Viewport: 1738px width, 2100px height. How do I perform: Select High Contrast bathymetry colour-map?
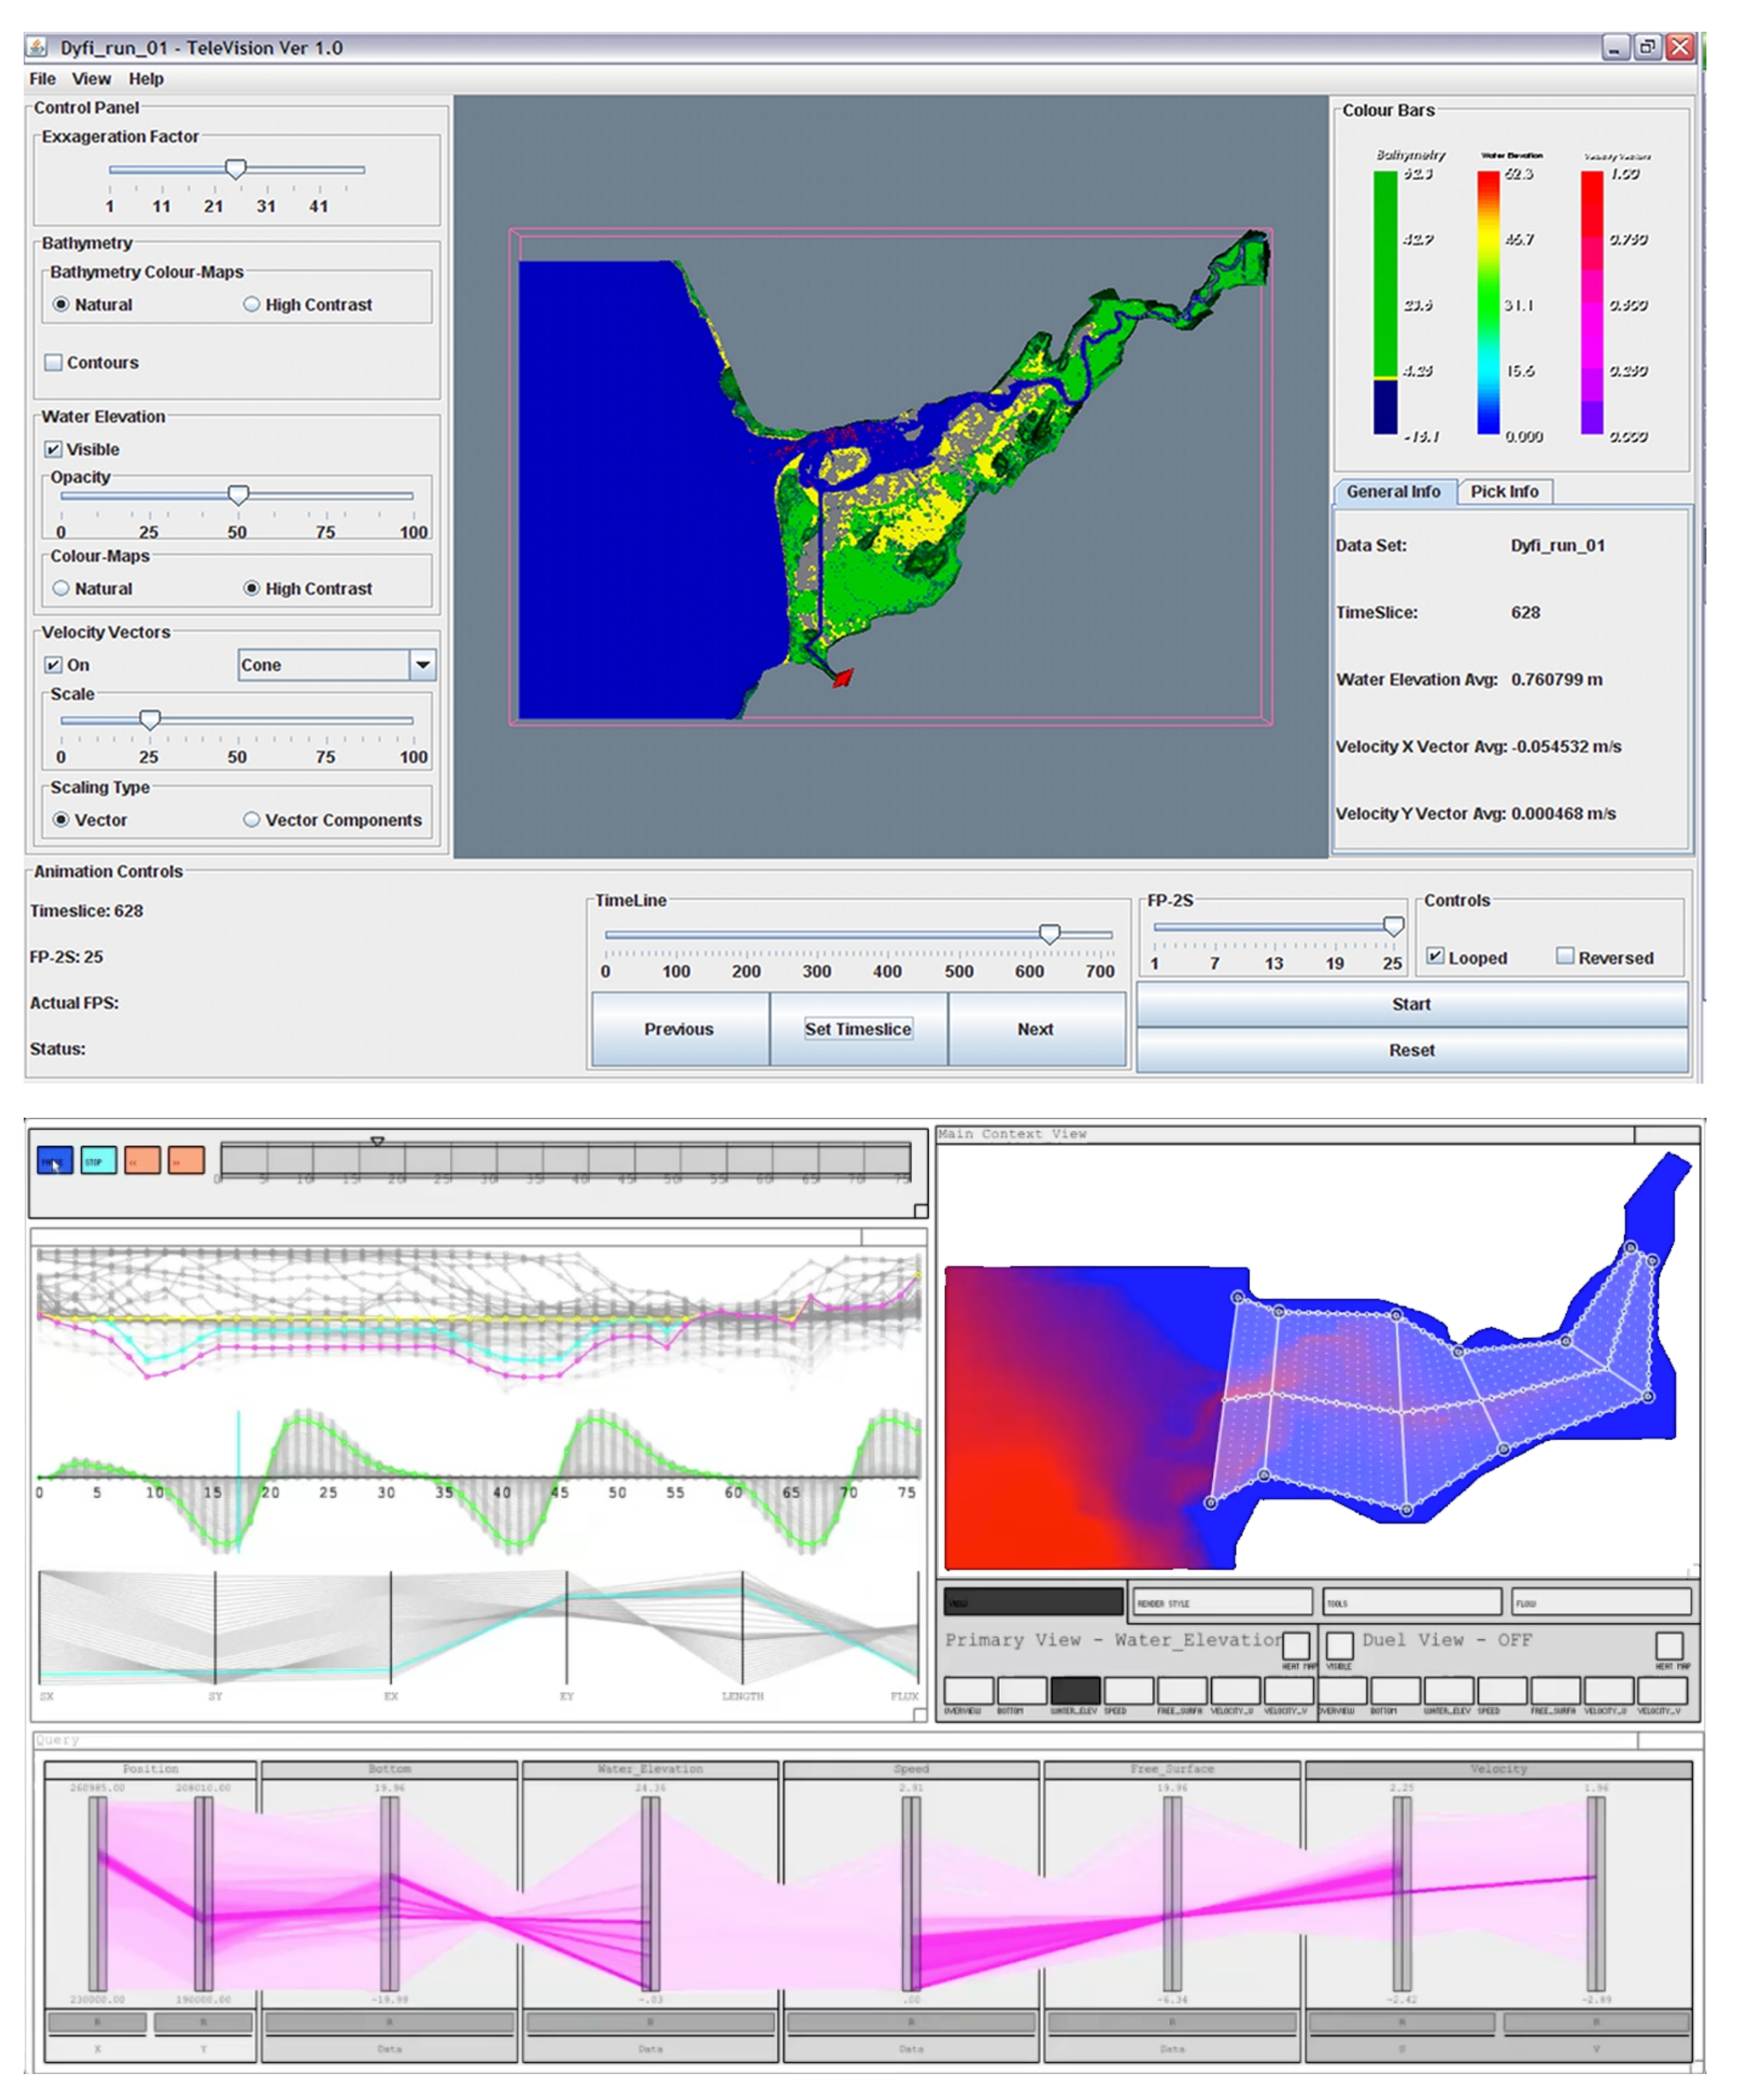click(x=252, y=305)
